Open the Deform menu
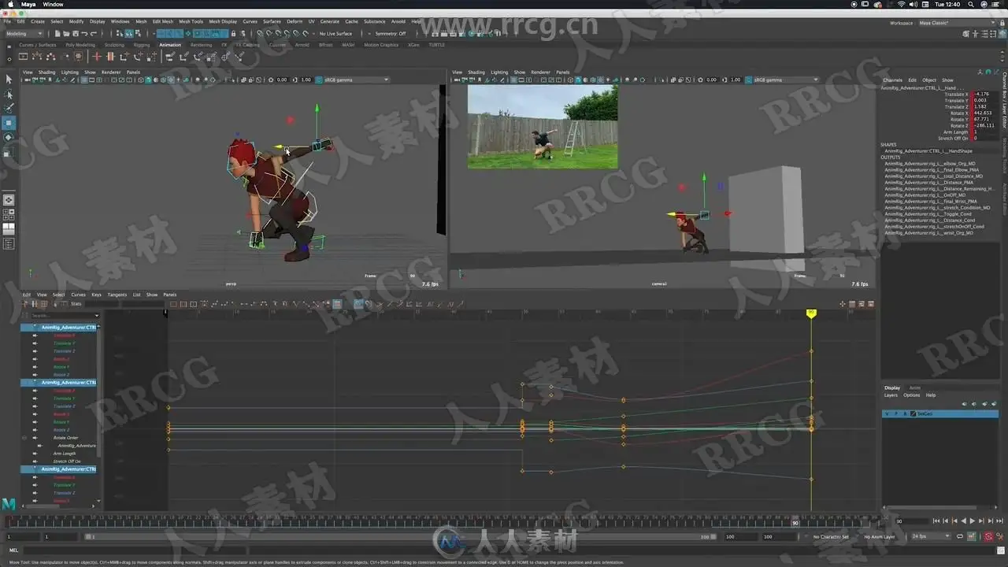 295,21
